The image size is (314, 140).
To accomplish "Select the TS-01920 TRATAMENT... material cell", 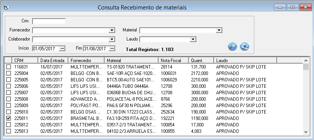I will pyautogui.click(x=131, y=67).
